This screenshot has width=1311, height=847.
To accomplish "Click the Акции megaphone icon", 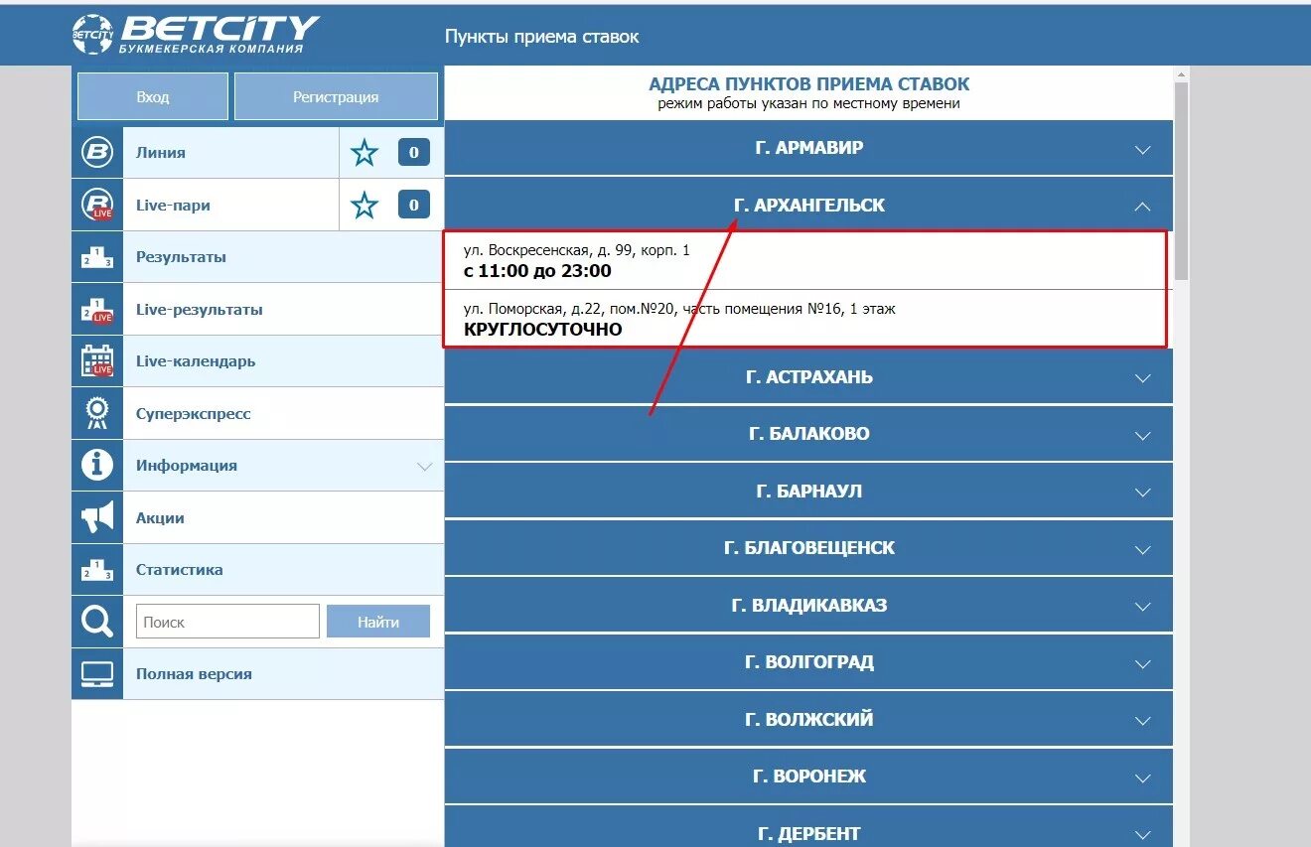I will (97, 518).
